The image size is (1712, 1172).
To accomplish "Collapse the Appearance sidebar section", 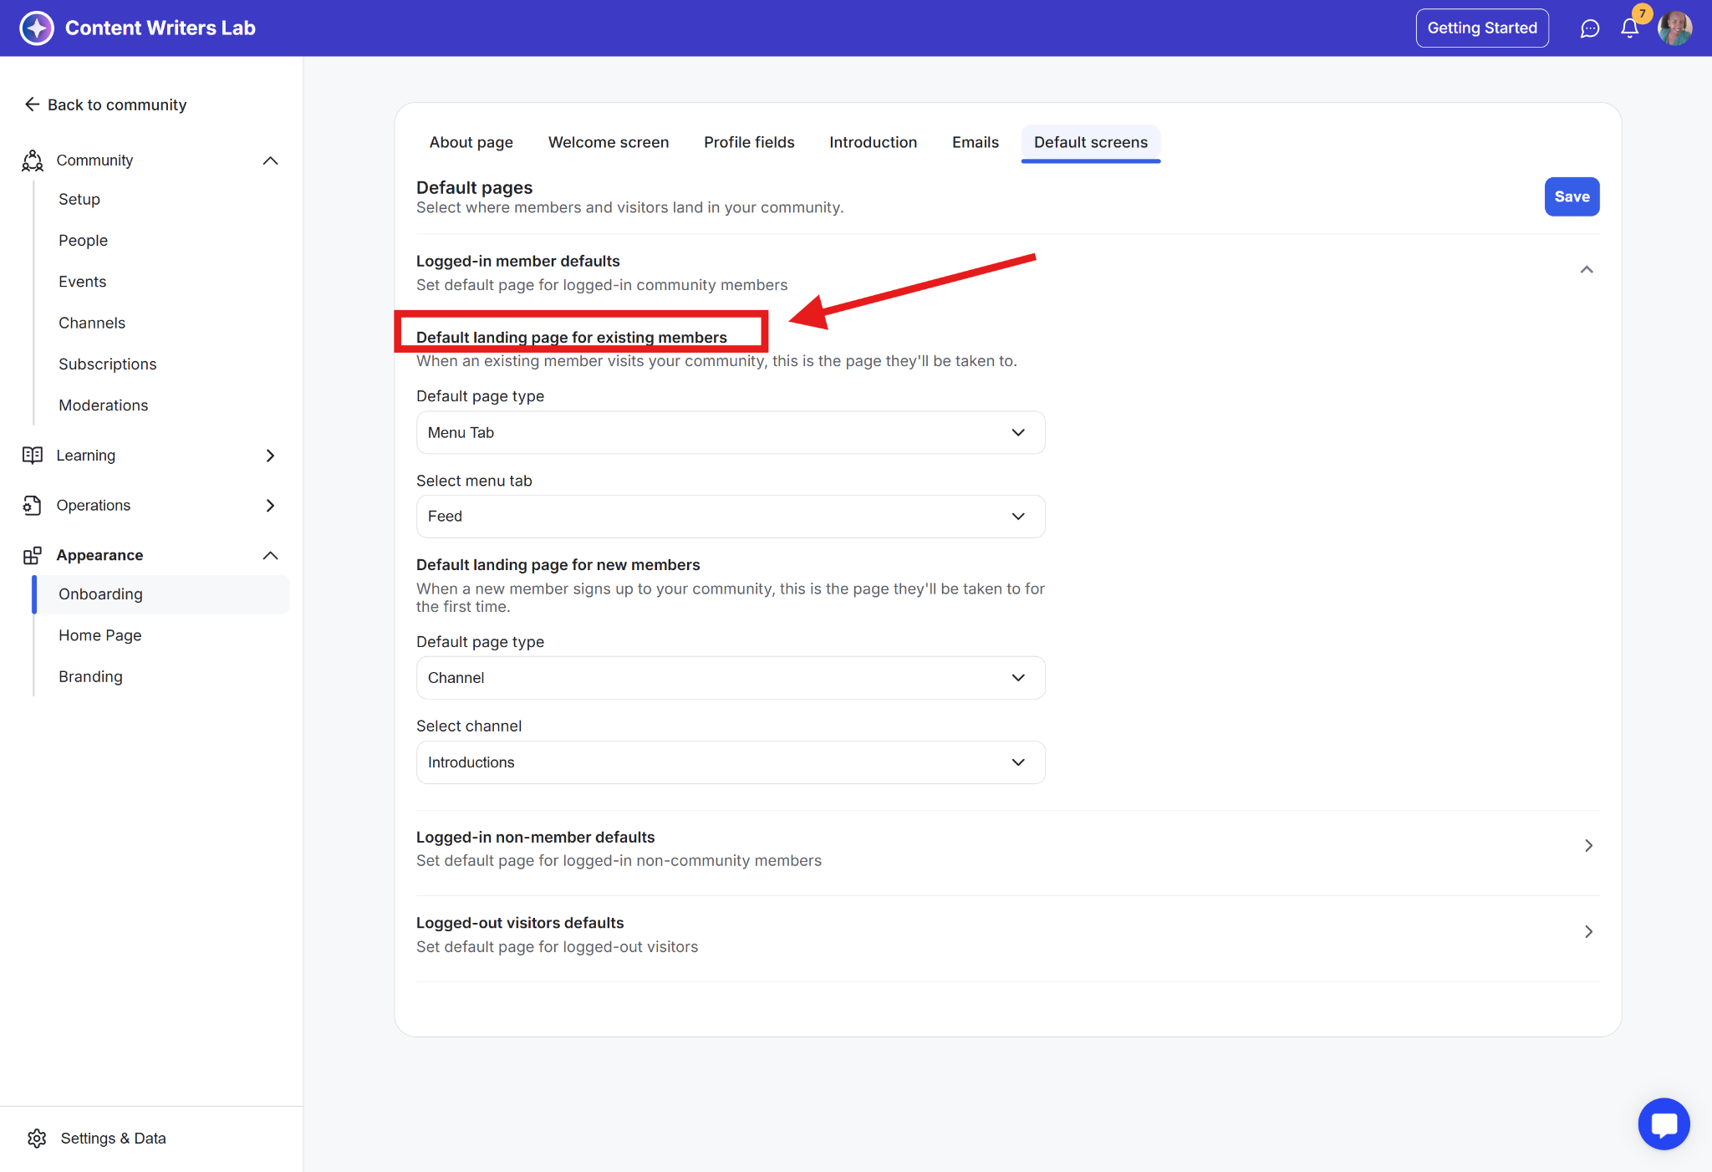I will pyautogui.click(x=270, y=555).
